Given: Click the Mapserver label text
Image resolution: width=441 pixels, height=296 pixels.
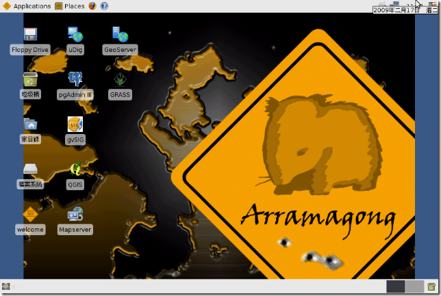Looking at the screenshot, I should click(75, 230).
